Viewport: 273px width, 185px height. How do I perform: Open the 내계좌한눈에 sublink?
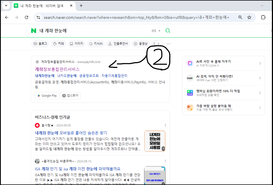(44, 76)
